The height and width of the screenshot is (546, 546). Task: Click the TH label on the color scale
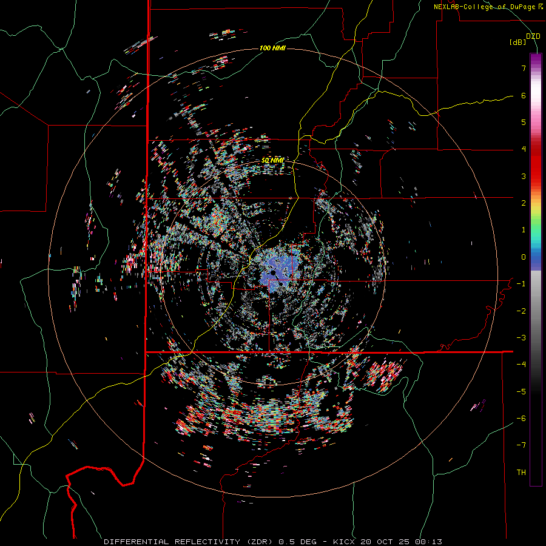[x=521, y=473]
